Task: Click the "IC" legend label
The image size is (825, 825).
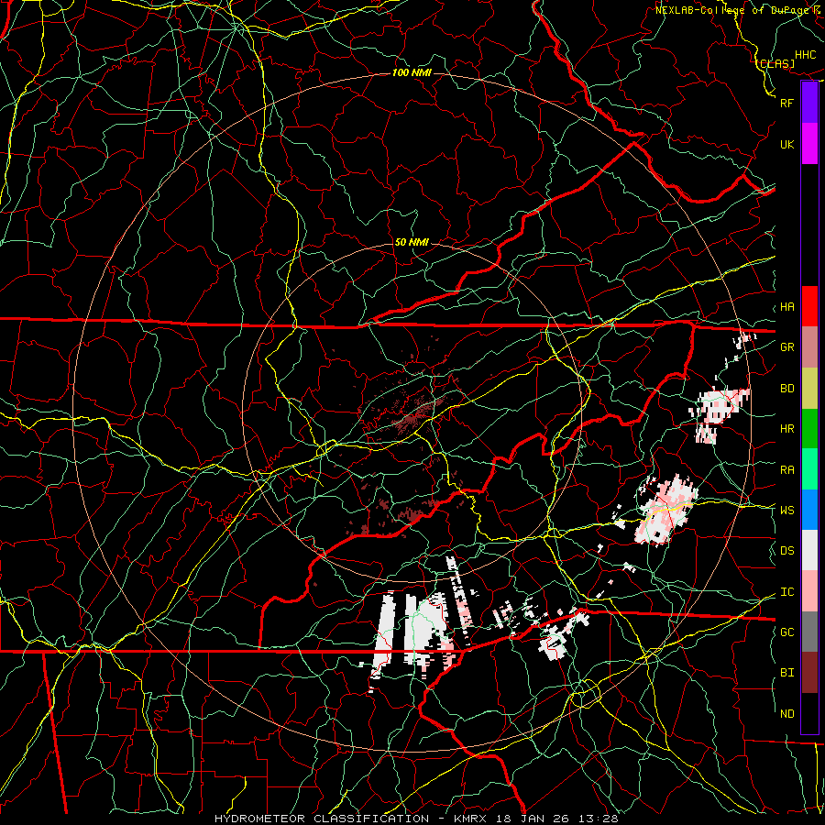Action: (x=786, y=592)
